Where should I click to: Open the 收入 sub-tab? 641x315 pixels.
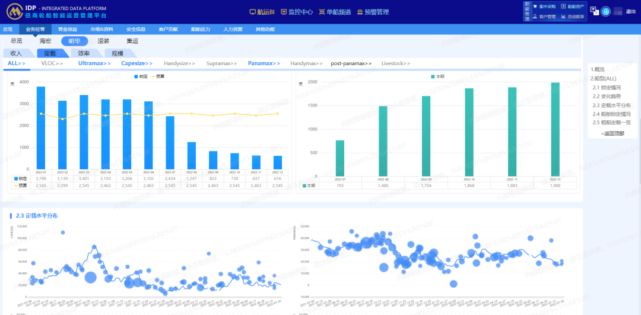point(18,53)
